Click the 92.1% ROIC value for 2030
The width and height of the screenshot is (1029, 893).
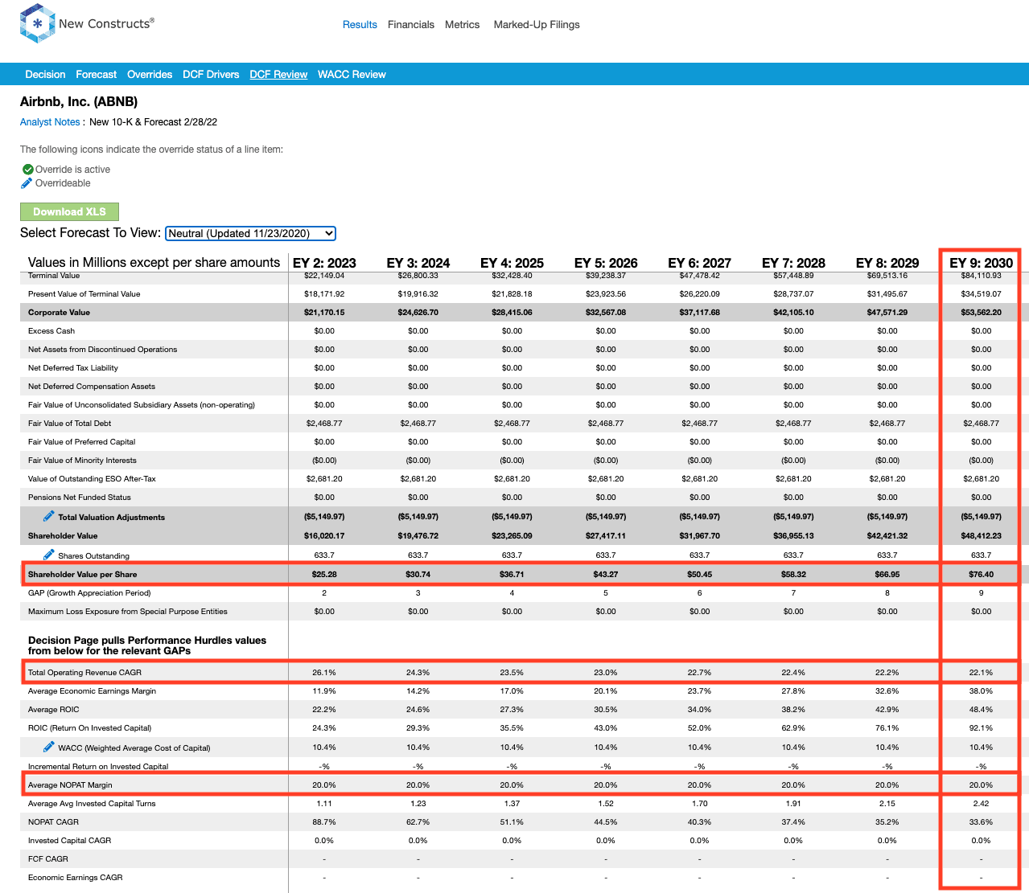point(981,728)
